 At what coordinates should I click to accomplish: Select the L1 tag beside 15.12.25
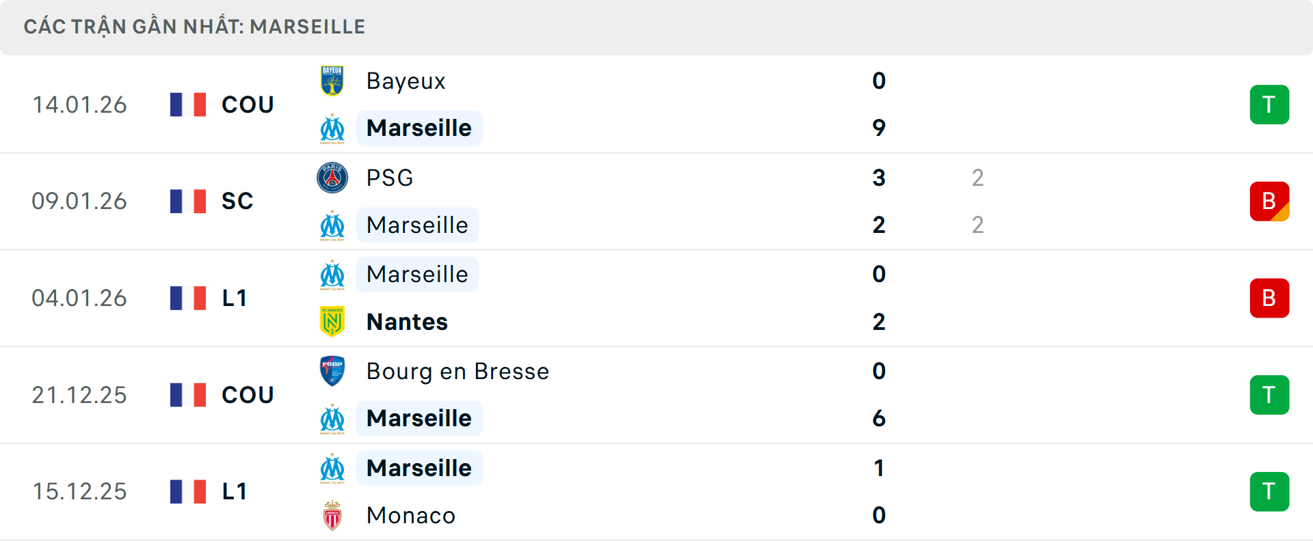234,491
